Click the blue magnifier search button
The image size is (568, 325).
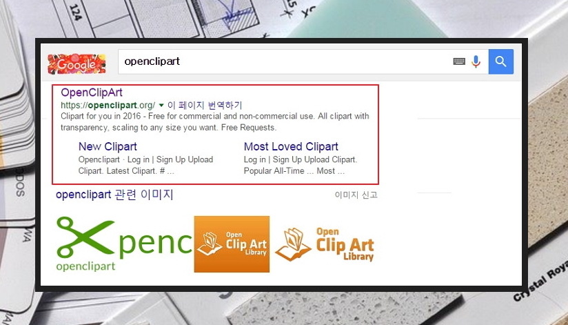[500, 61]
